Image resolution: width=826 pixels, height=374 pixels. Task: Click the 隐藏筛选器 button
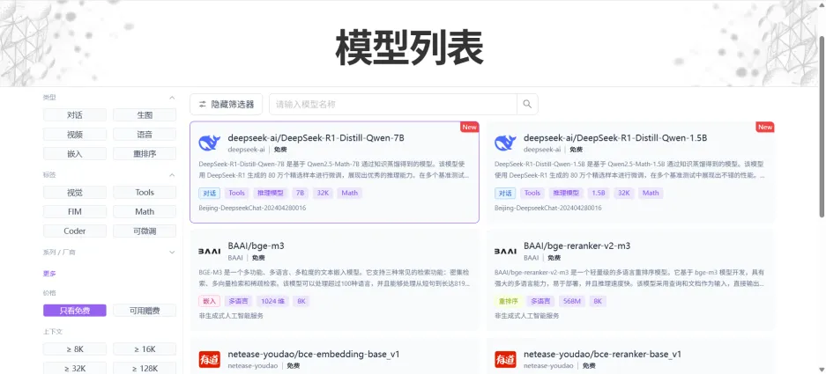point(226,105)
